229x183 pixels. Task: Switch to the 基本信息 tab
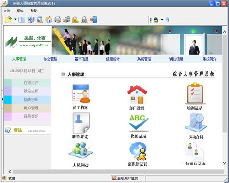point(82,59)
